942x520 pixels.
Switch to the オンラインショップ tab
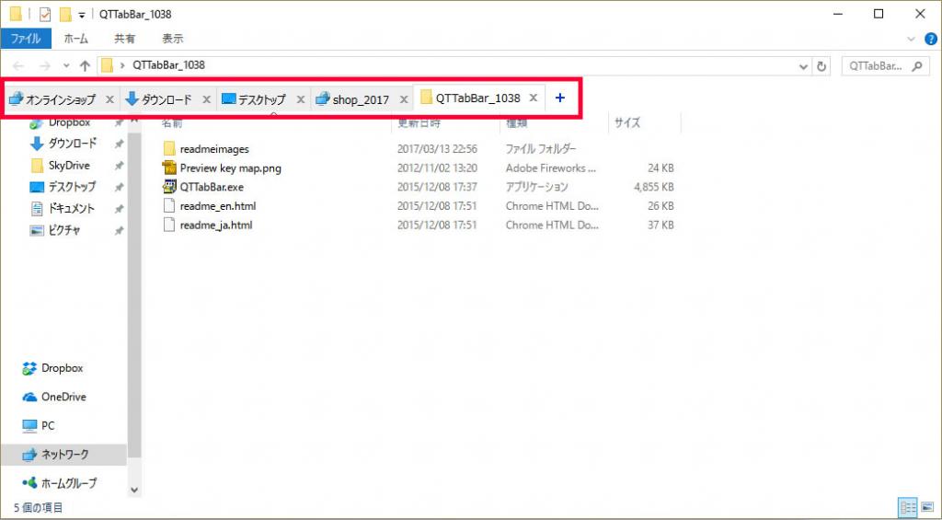(x=60, y=99)
